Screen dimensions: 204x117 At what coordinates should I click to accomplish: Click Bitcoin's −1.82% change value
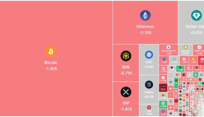pyautogui.click(x=51, y=69)
